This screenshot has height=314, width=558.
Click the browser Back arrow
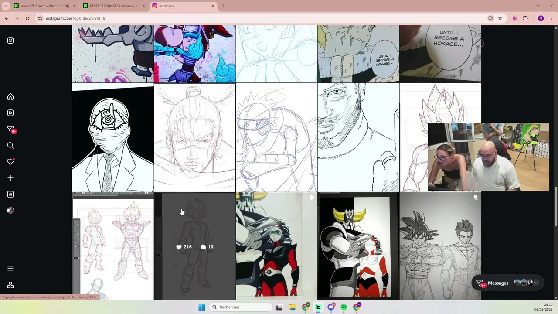click(x=7, y=18)
